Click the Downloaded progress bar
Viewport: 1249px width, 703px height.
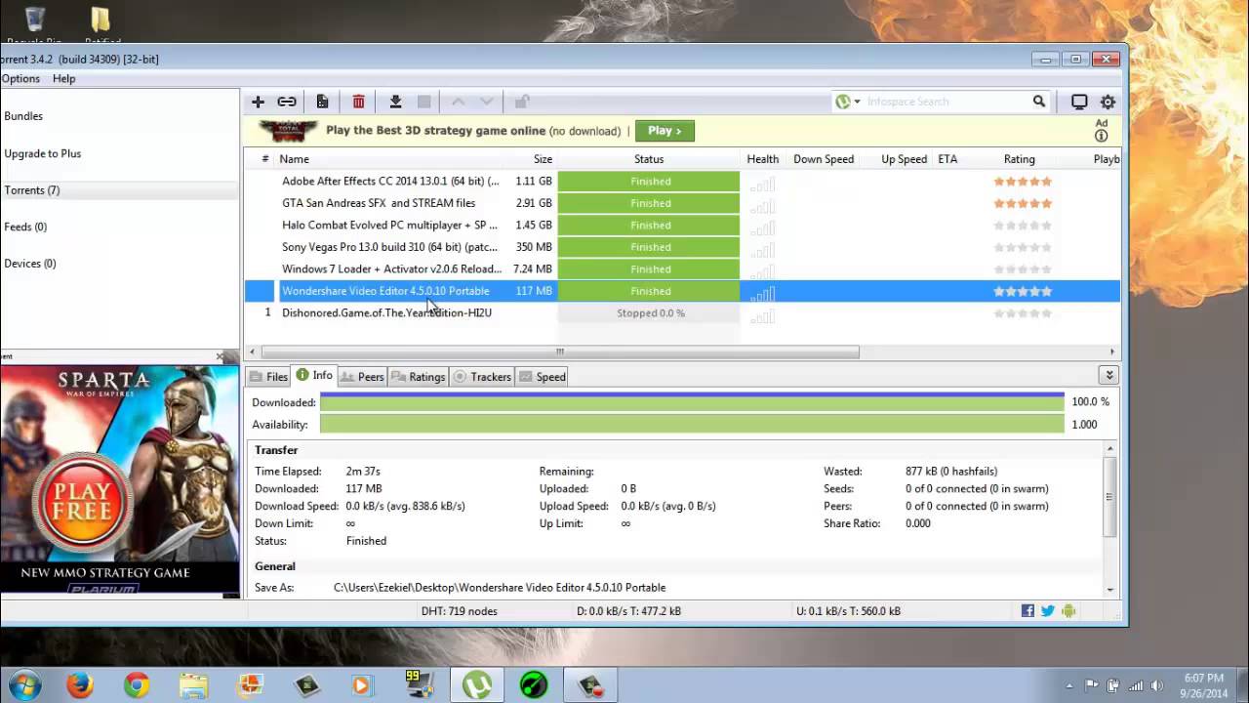[x=692, y=402]
